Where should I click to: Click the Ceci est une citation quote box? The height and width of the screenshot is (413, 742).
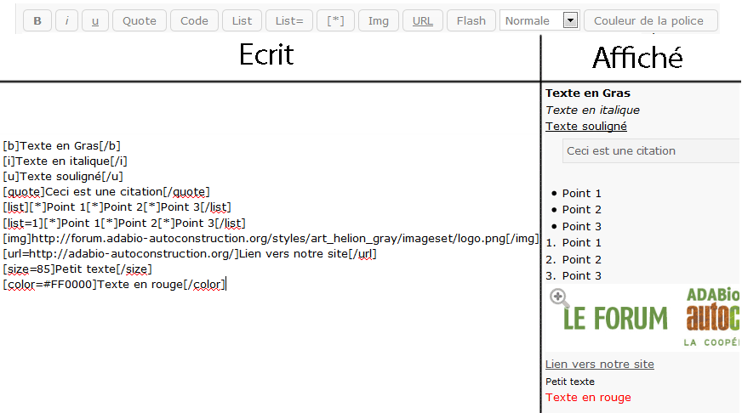tap(651, 150)
